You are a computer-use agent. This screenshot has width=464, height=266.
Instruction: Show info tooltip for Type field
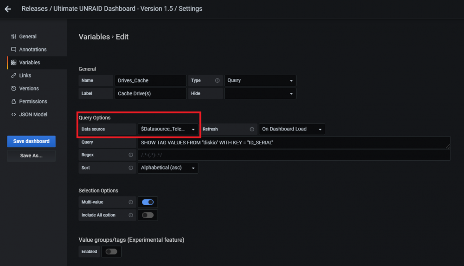(217, 81)
